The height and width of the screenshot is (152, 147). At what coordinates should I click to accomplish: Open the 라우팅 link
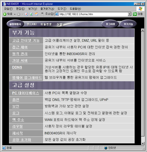coord(17,127)
